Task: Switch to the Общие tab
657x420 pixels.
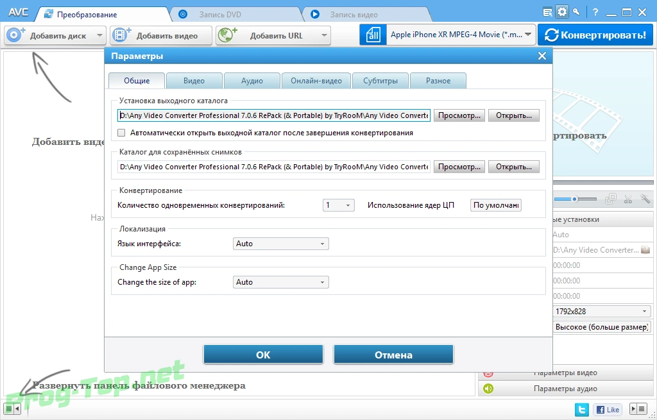Action: coord(137,81)
